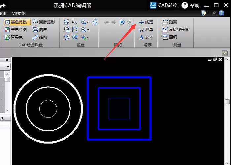Toggle 文本 text display
Viewport: 231px width, 165px height.
pos(146,37)
